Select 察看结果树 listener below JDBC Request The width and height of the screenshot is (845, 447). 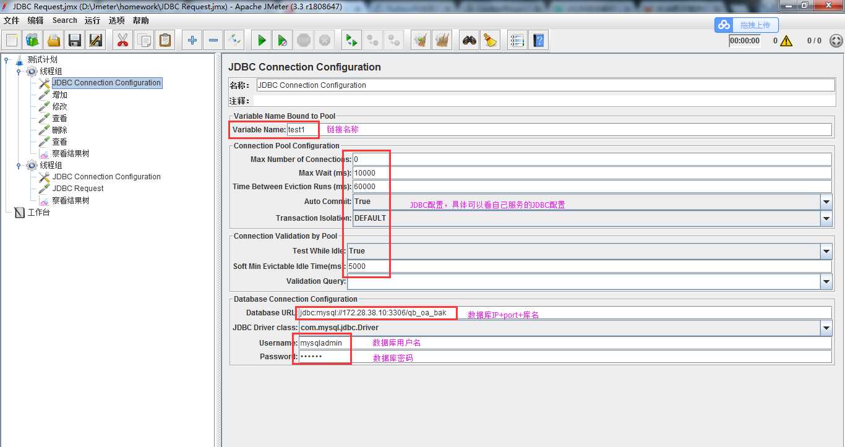tap(71, 201)
